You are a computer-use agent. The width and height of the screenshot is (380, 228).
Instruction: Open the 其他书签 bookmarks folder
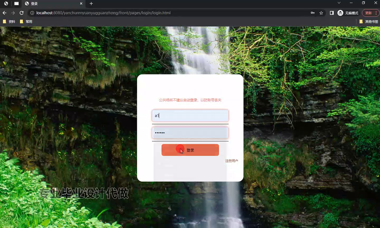click(369, 22)
